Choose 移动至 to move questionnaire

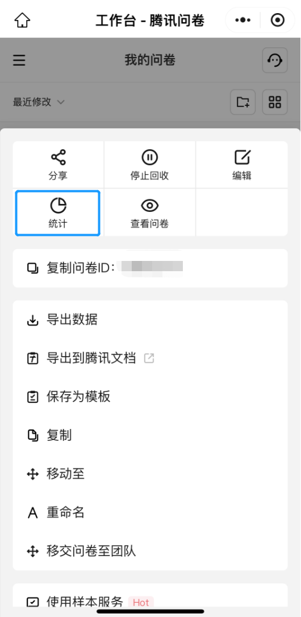(150, 474)
